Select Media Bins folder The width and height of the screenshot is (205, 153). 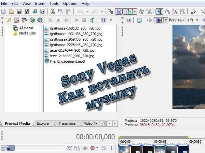coord(27,33)
